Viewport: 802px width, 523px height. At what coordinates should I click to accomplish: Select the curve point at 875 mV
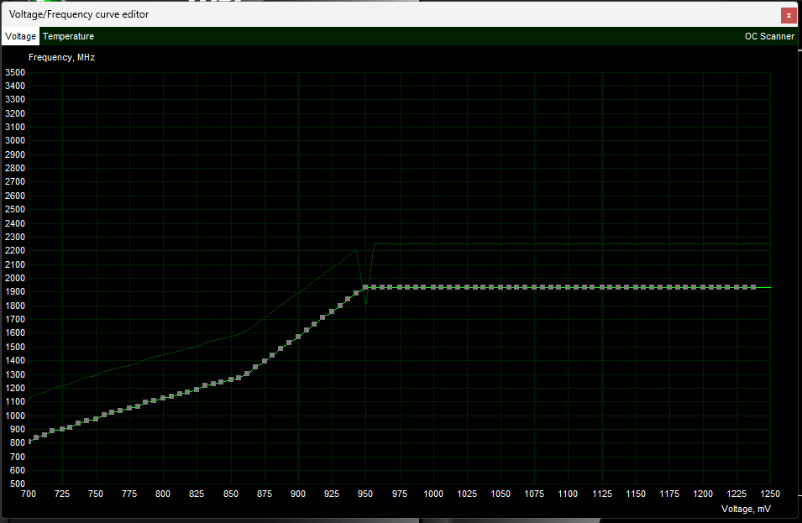[x=265, y=360]
